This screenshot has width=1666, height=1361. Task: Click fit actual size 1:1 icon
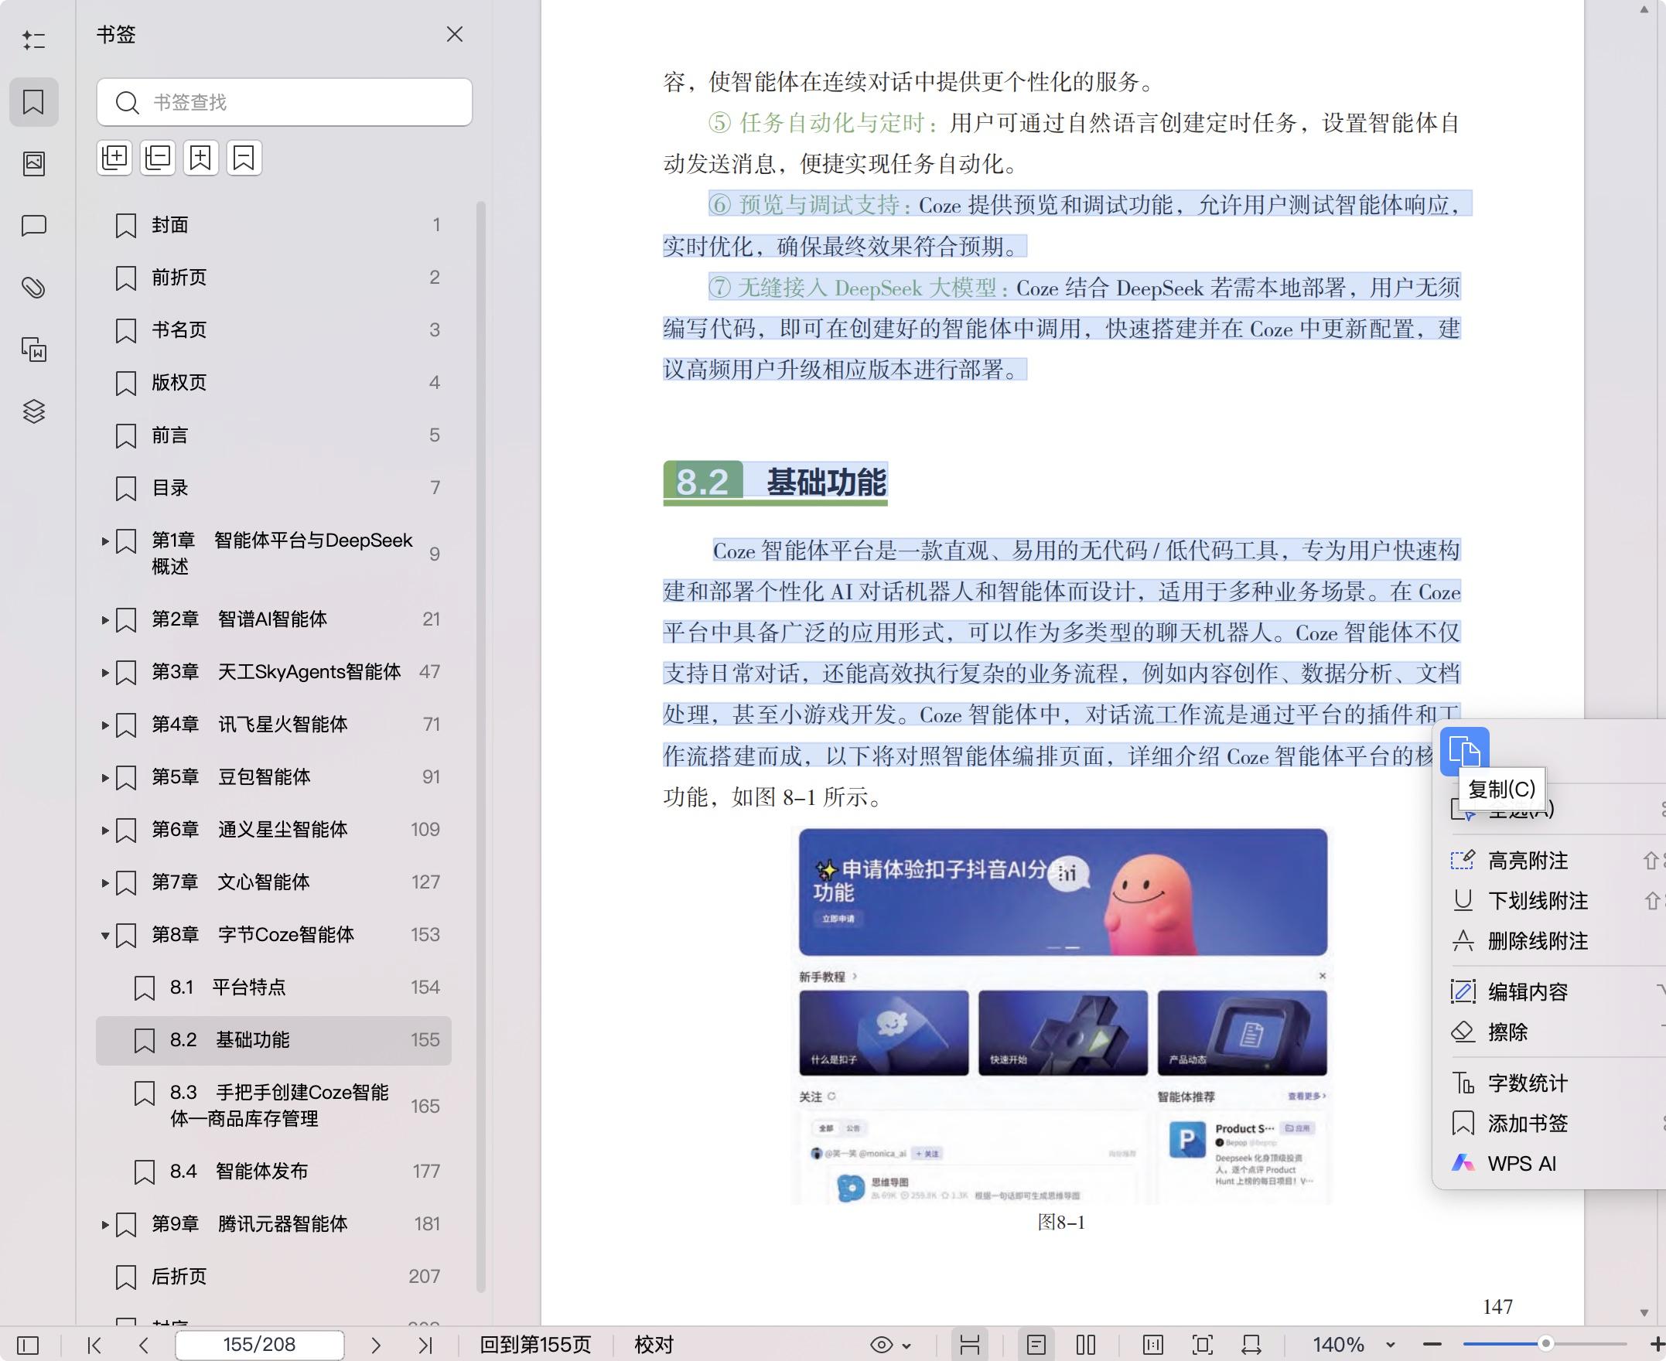point(1153,1346)
